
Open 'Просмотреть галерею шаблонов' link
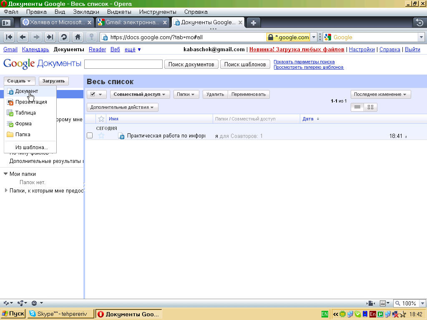click(309, 67)
